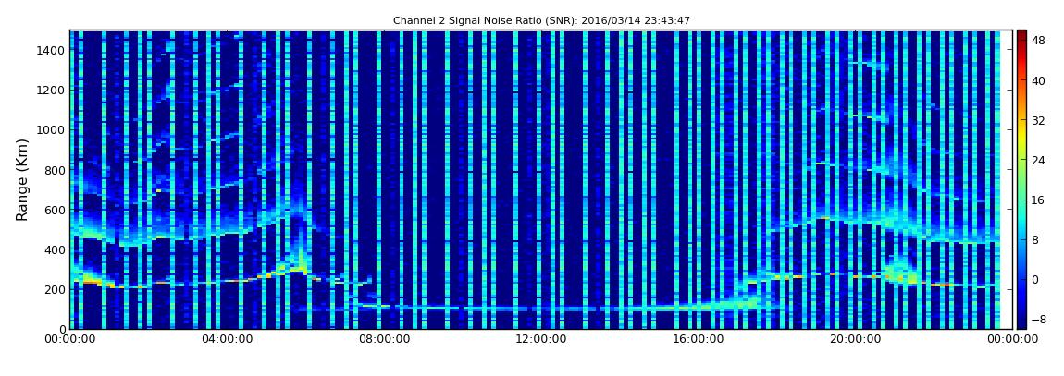Click the 20:00:00 time axis label

coord(857,339)
